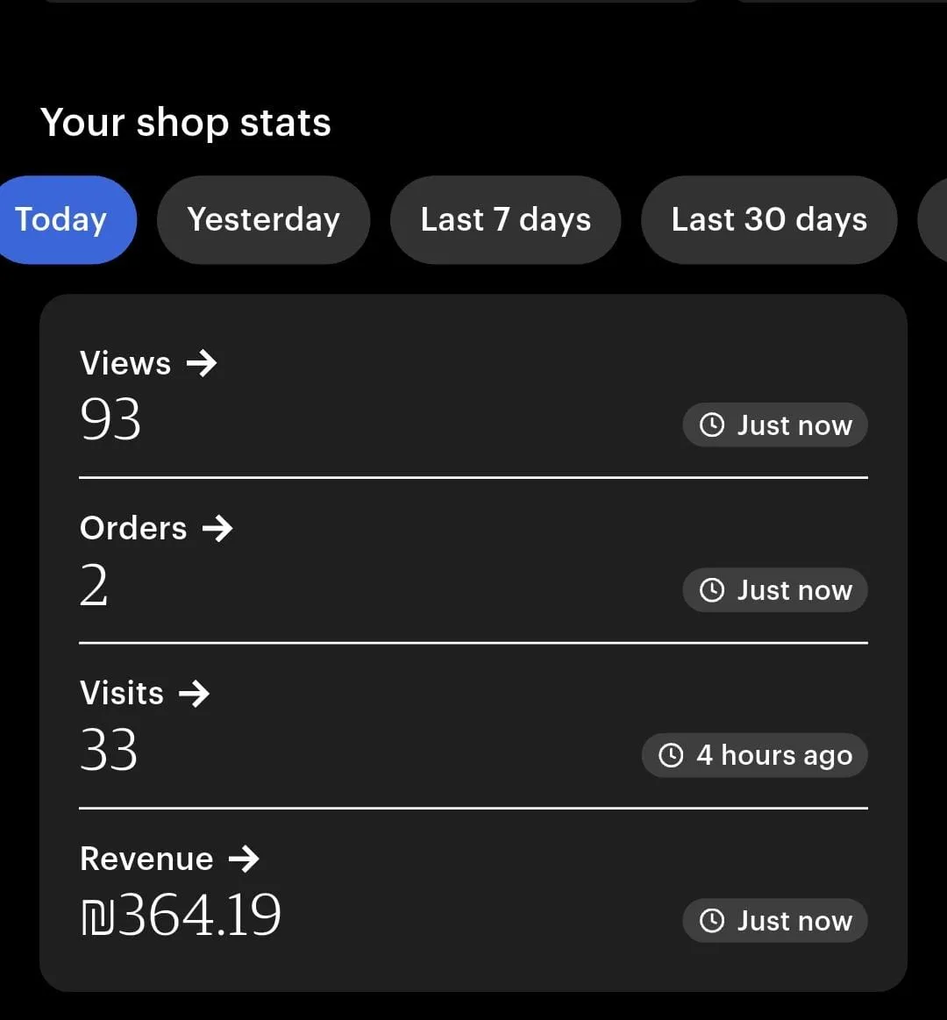Open the Orders stat details
This screenshot has height=1020, width=947.
(133, 528)
